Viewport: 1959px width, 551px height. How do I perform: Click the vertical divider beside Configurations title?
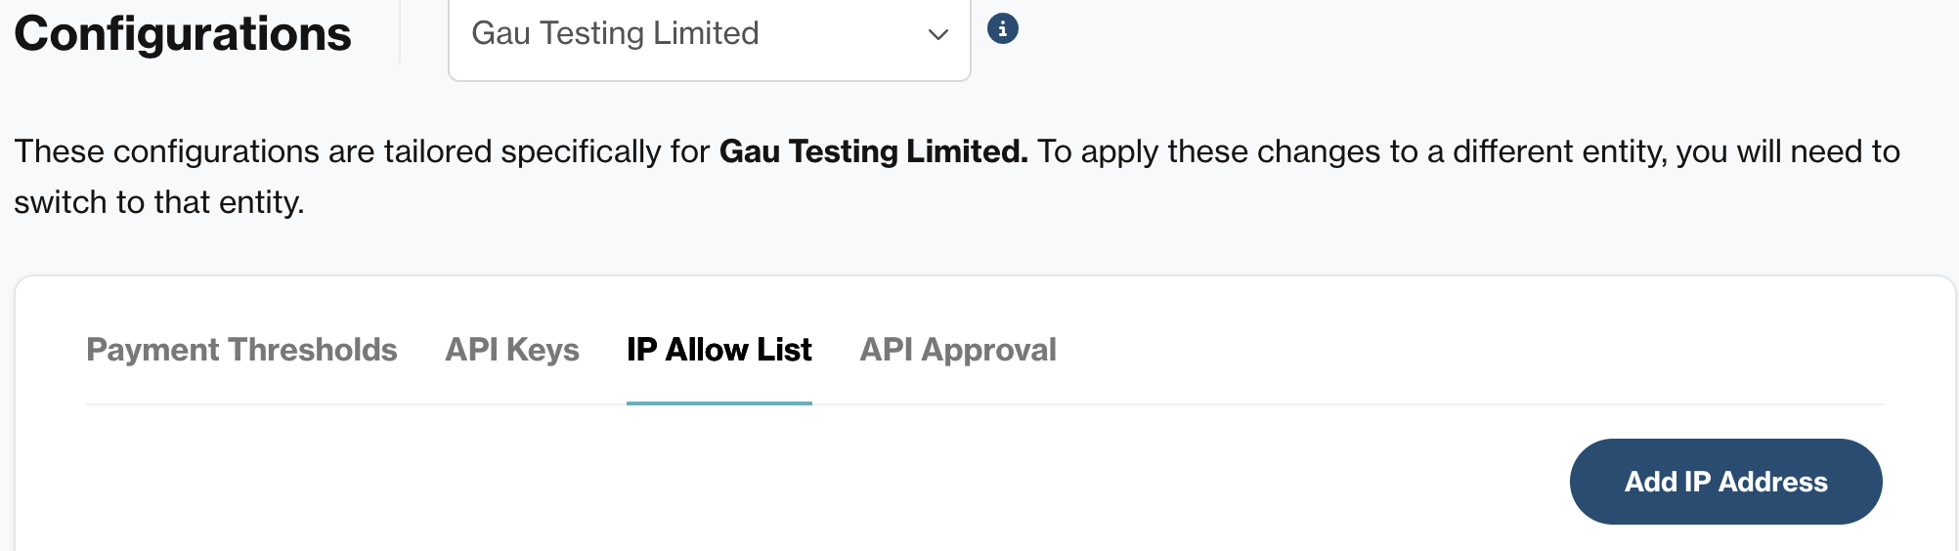(400, 32)
